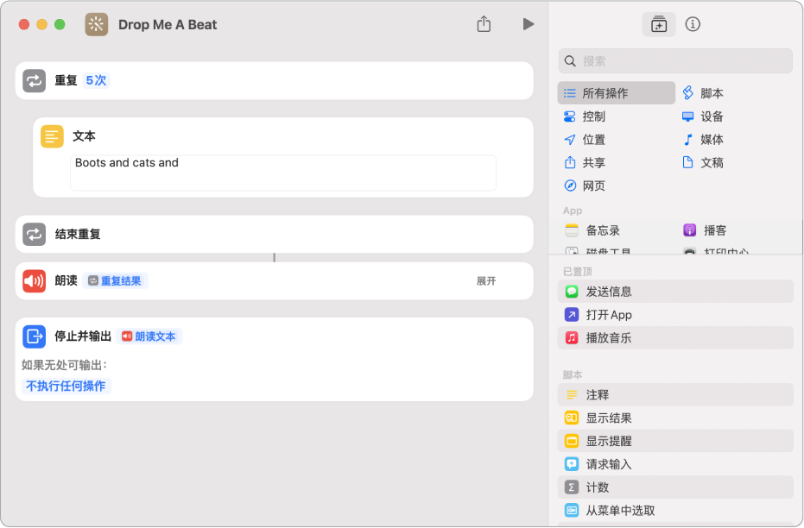
Task: Edit the Boots and cats and text field
Action: click(283, 173)
